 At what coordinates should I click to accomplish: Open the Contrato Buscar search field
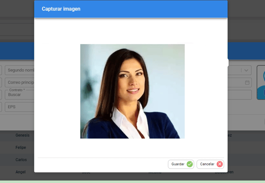pyautogui.click(x=20, y=95)
